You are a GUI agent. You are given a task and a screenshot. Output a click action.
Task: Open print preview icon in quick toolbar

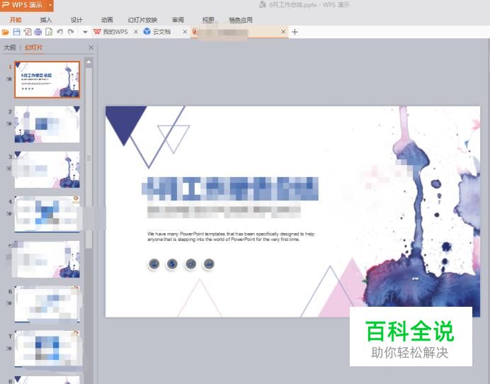click(x=49, y=32)
